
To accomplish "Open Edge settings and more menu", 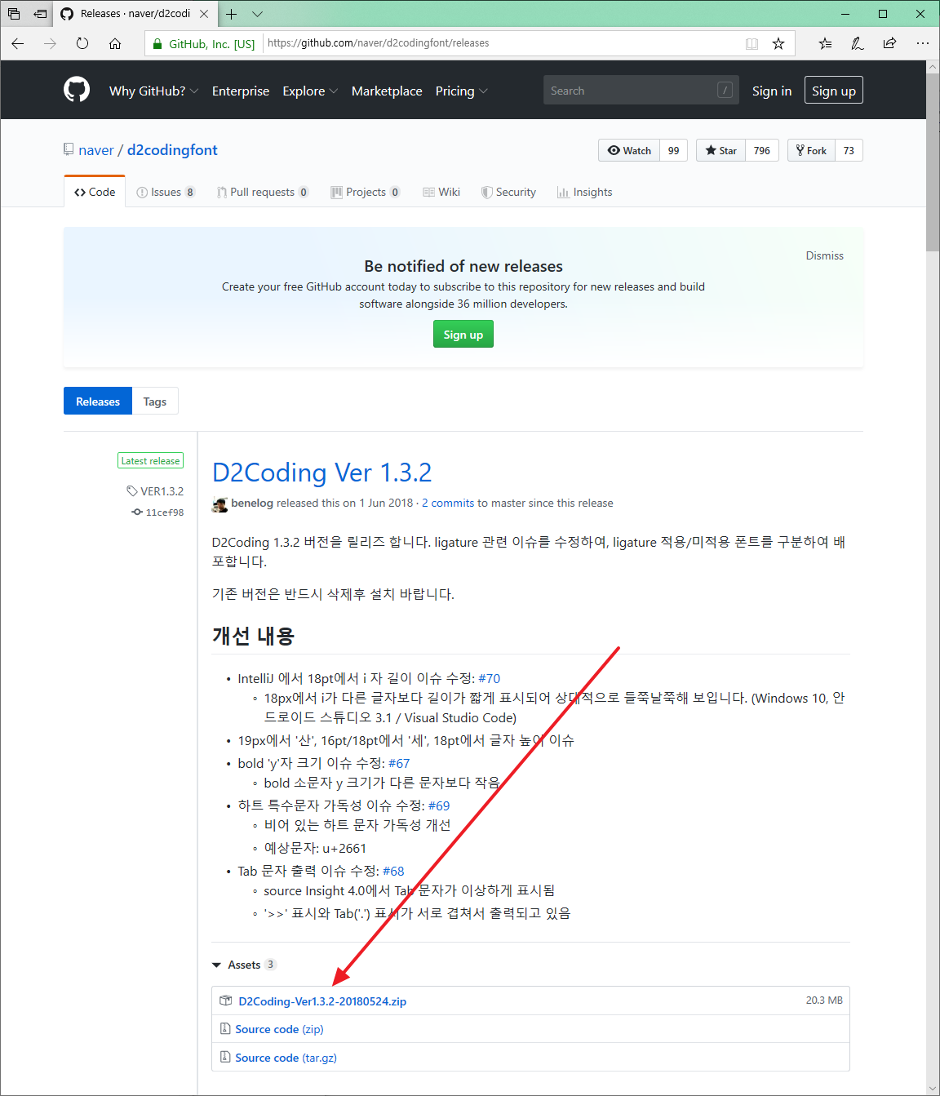I will (x=923, y=43).
